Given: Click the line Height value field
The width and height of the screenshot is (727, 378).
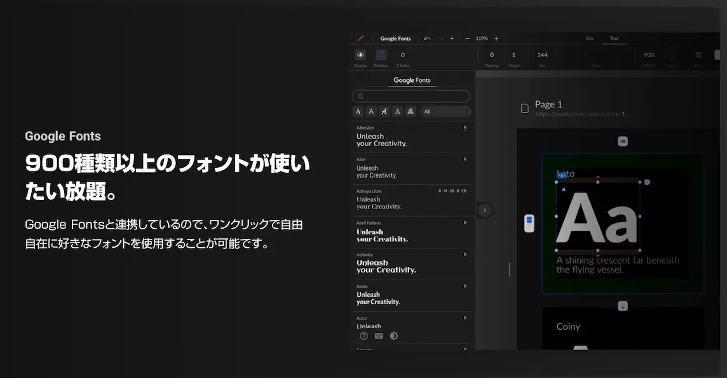Looking at the screenshot, I should 513,55.
